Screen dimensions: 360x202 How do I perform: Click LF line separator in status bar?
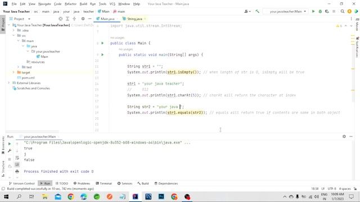[x=323, y=189]
